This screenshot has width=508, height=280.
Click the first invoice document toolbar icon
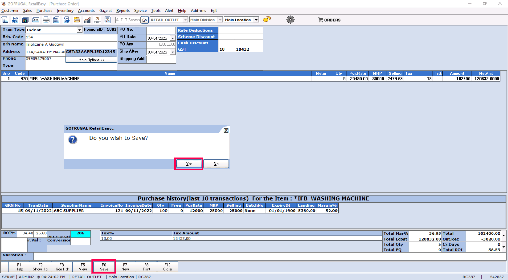(5, 20)
